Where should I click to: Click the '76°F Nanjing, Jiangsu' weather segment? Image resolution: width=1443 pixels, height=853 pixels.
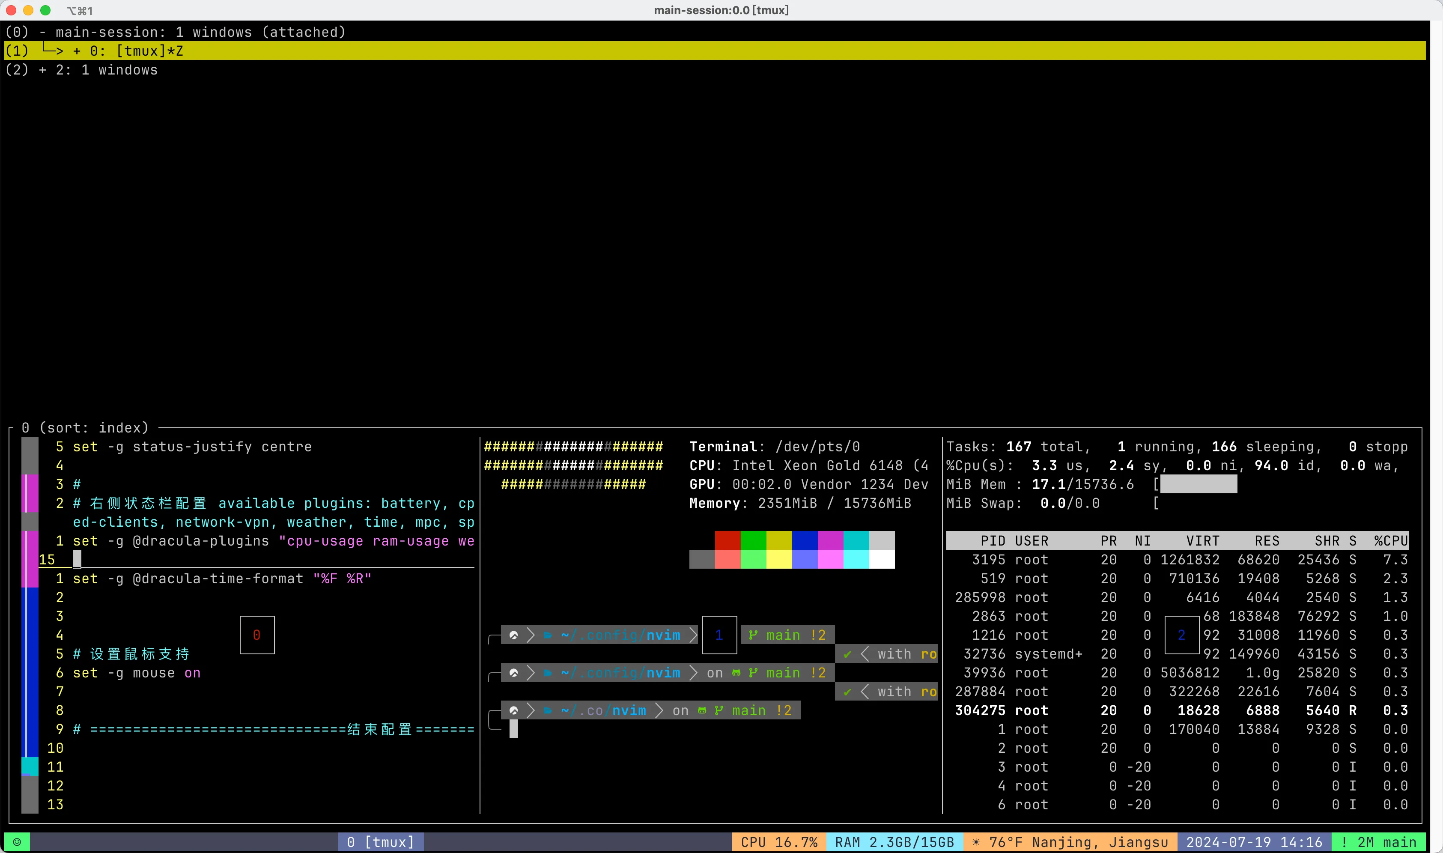pyautogui.click(x=1070, y=842)
